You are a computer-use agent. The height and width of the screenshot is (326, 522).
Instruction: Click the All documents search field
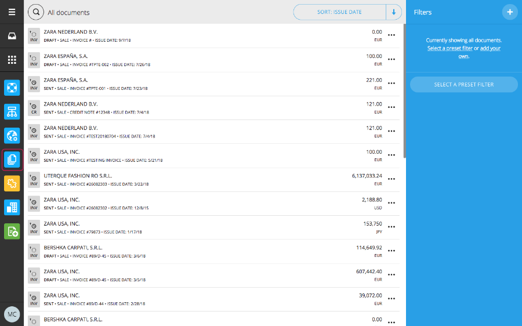pos(68,13)
